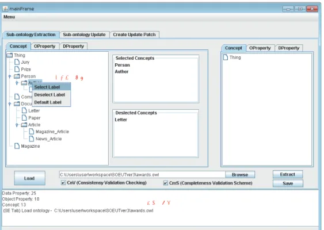Click the Paper document icon
Viewport: 324px width, 230px height.
point(24,117)
